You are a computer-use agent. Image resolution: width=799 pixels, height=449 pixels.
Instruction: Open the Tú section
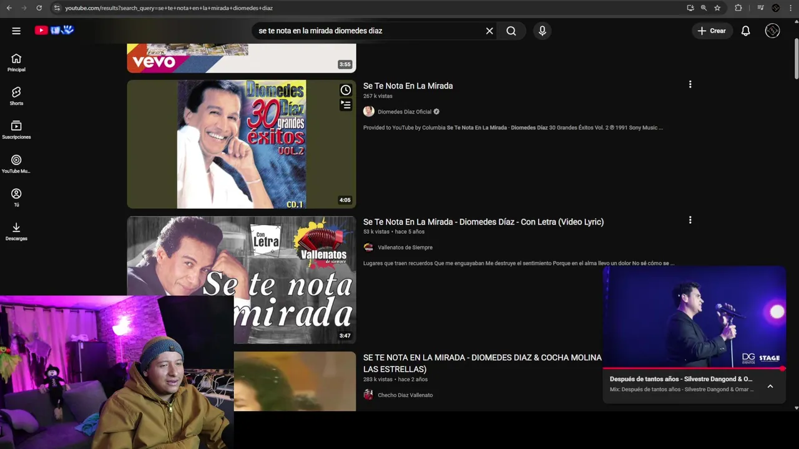click(x=16, y=198)
